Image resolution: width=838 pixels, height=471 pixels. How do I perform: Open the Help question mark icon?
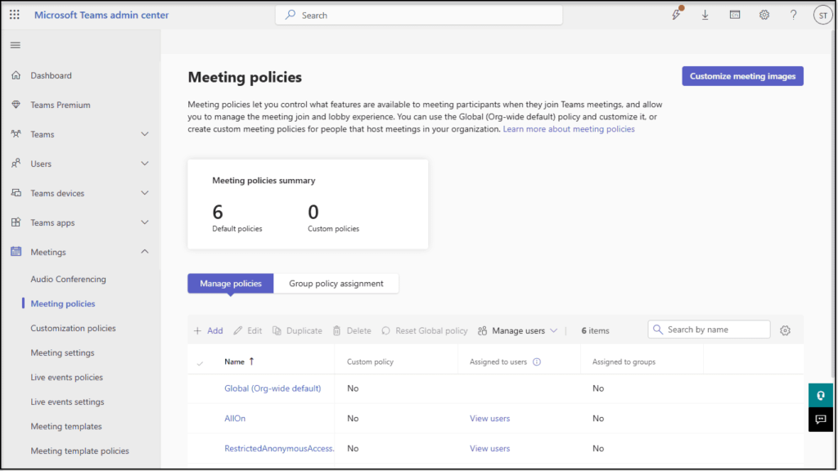pyautogui.click(x=793, y=15)
